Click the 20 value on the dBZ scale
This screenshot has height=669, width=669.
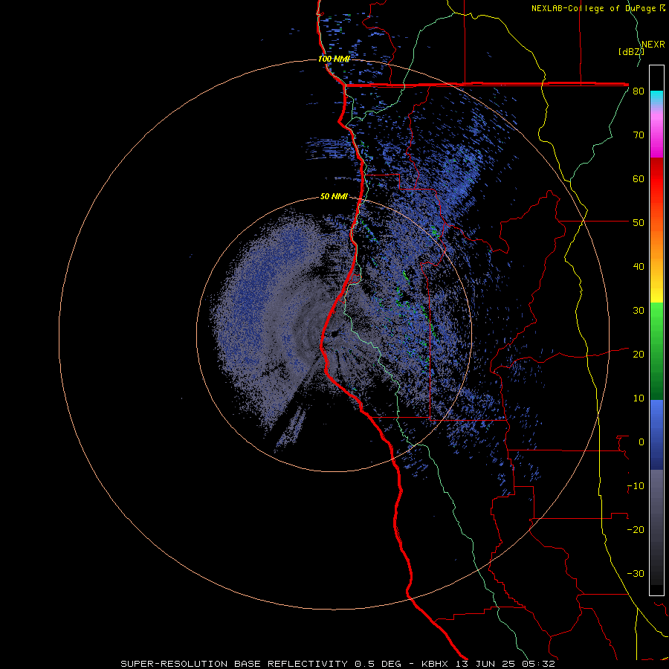pyautogui.click(x=639, y=355)
